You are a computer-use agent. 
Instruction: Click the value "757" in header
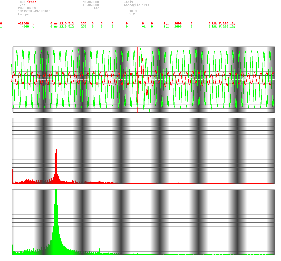click(x=23, y=5)
